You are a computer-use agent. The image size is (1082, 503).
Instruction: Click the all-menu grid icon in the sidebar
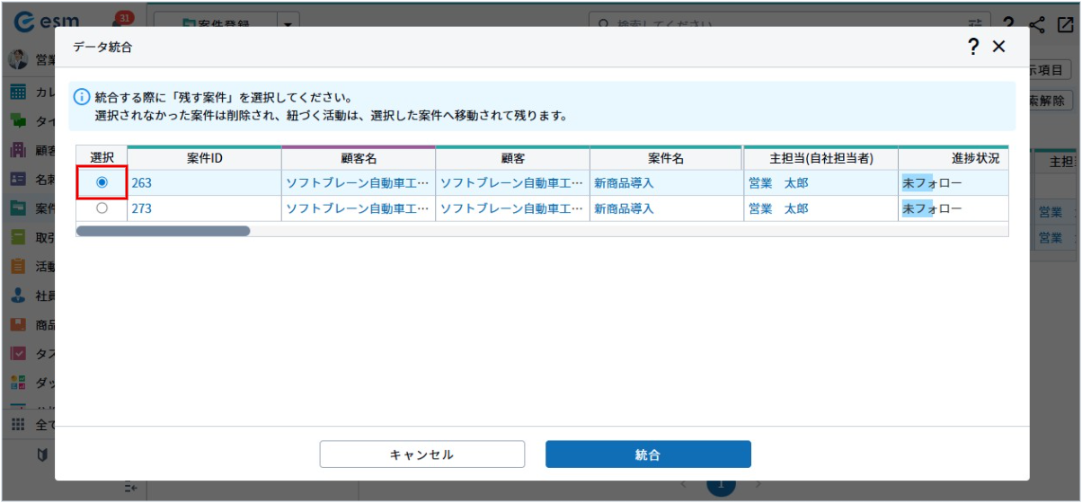coord(18,424)
